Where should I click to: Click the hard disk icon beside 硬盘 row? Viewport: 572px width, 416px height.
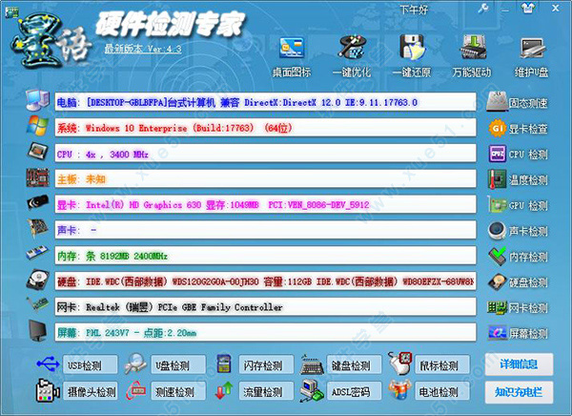pos(37,280)
